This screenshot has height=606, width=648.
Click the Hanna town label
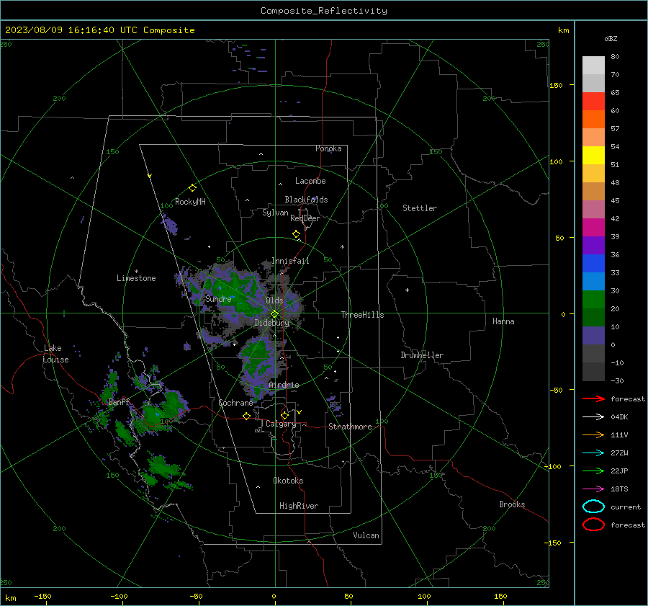pyautogui.click(x=503, y=321)
